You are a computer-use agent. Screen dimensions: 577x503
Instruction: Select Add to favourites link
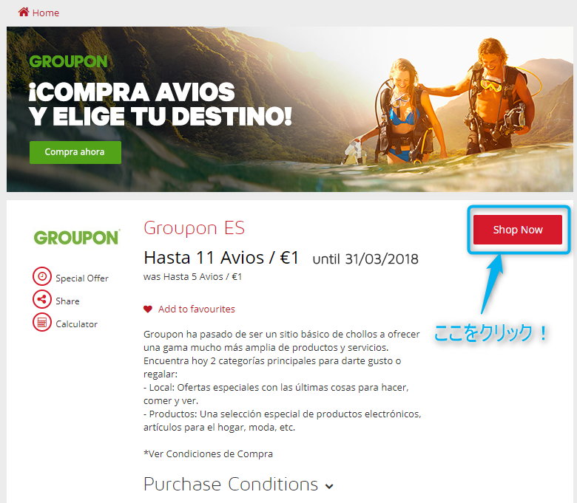(x=197, y=309)
